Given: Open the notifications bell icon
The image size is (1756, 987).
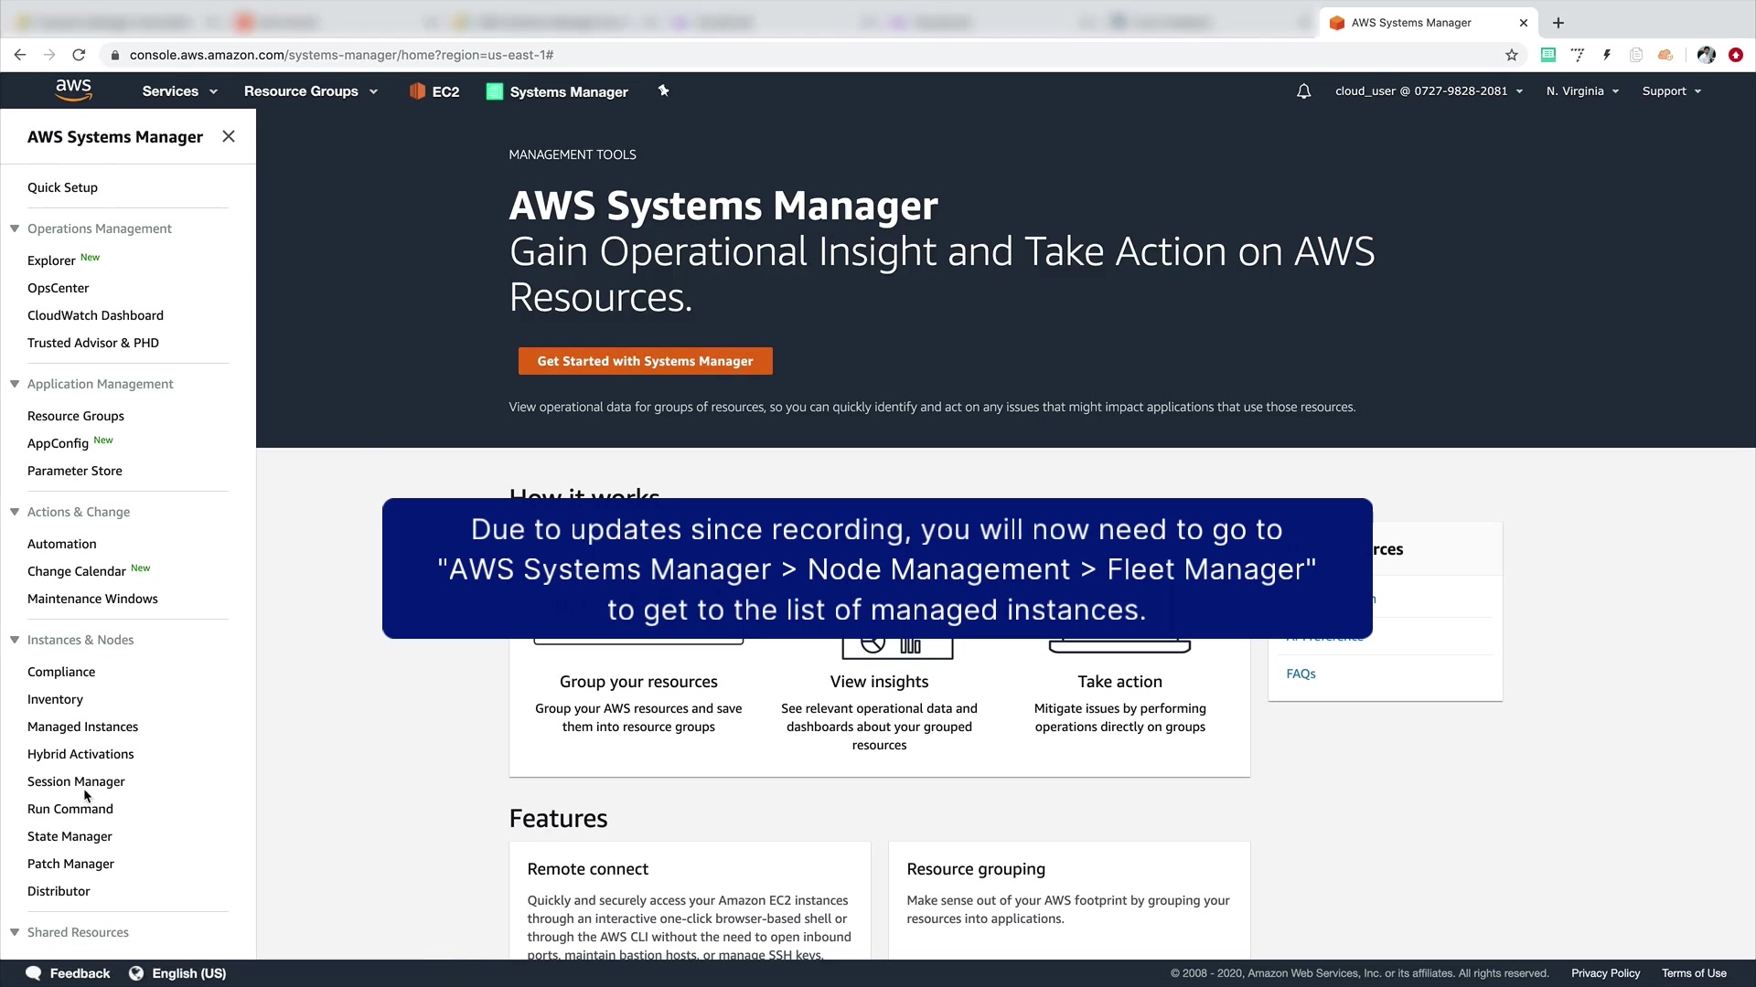Looking at the screenshot, I should click(1303, 91).
